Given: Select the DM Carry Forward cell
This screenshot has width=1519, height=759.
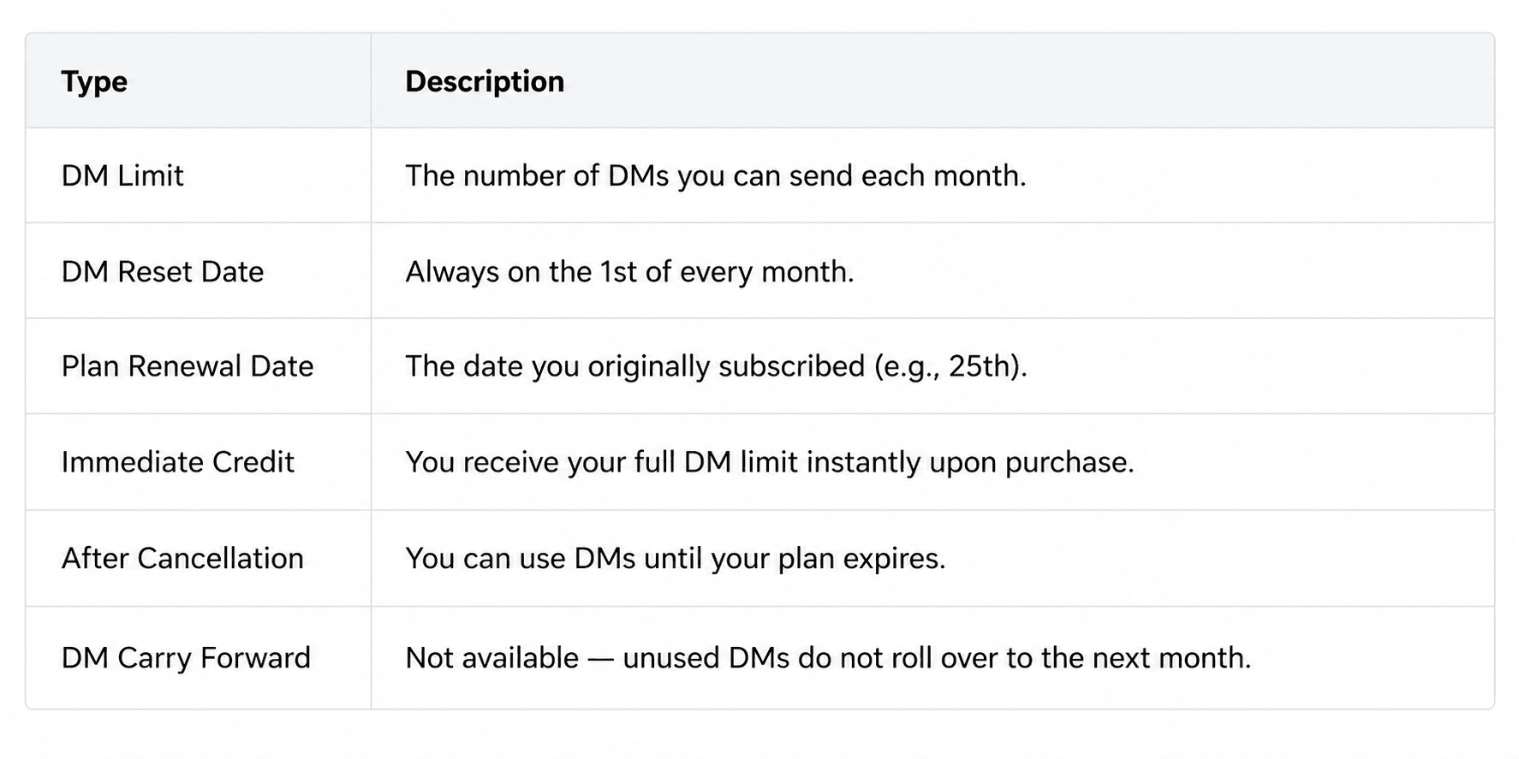Looking at the screenshot, I should pyautogui.click(x=186, y=658).
